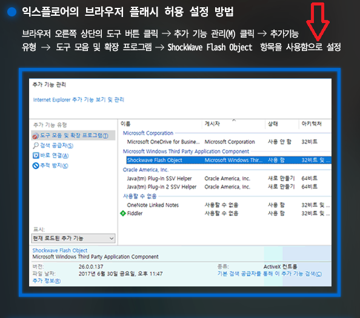360x318 pixels.
Task: Click the file date 2017년 6월 30일 value
Action: point(121,274)
